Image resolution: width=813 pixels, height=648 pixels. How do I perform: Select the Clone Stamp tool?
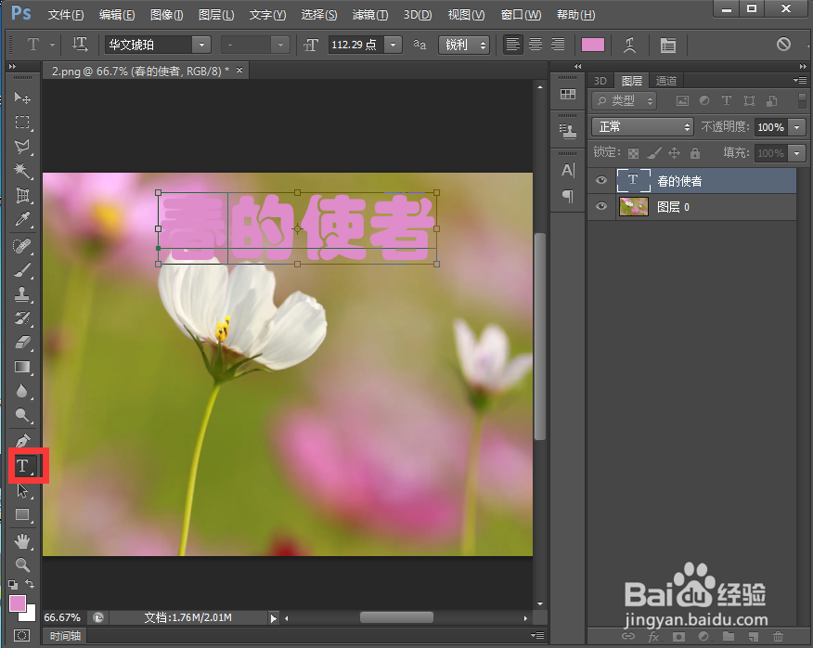coord(22,292)
